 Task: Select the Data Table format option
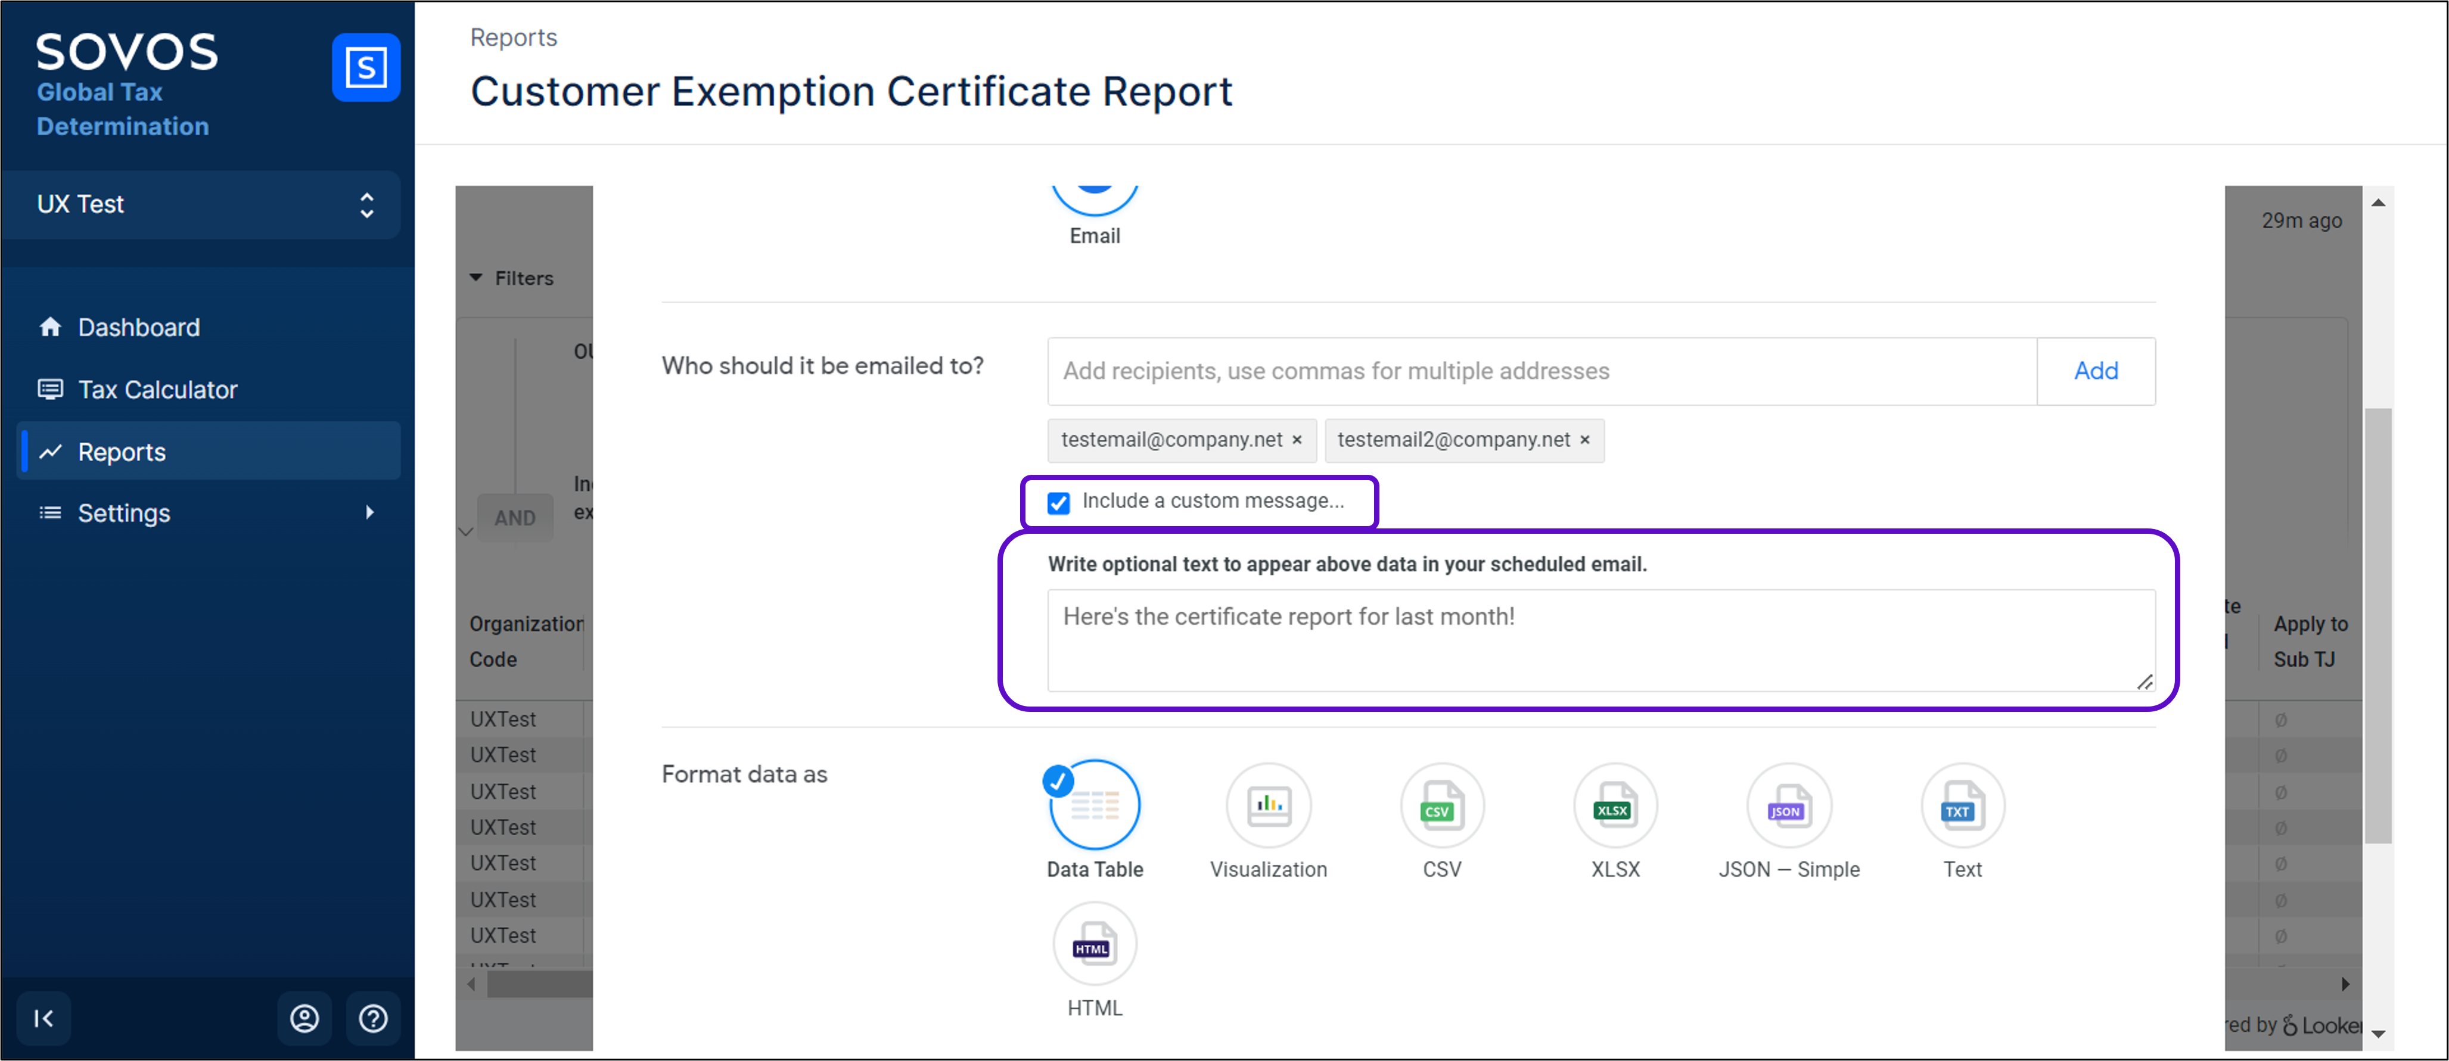1094,806
